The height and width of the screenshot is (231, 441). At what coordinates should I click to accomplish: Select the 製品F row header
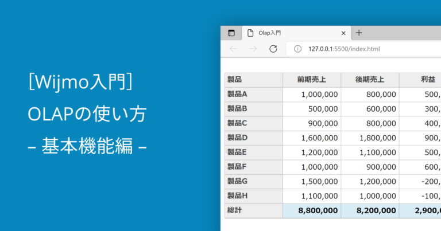coord(253,167)
